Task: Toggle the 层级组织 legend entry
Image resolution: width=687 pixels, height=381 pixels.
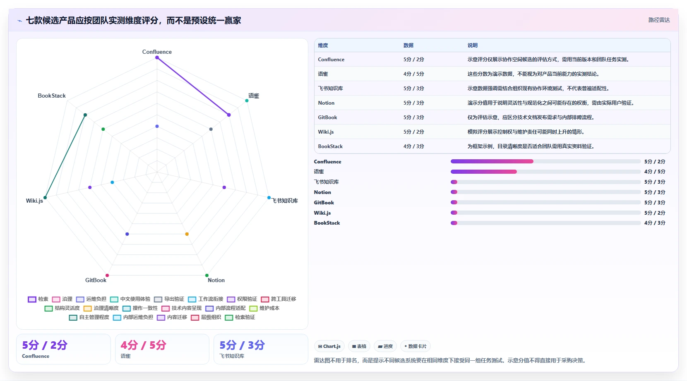Action: click(x=206, y=317)
